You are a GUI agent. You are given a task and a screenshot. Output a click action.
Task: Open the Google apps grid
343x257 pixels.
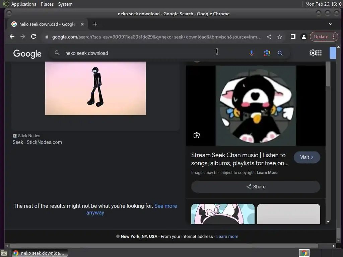tap(319, 53)
